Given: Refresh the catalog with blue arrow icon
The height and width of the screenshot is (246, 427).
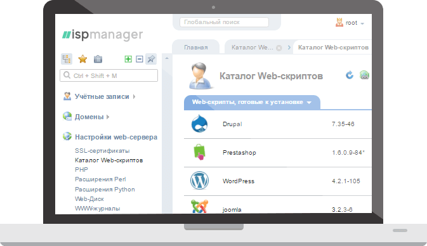Looking at the screenshot, I should tap(350, 75).
